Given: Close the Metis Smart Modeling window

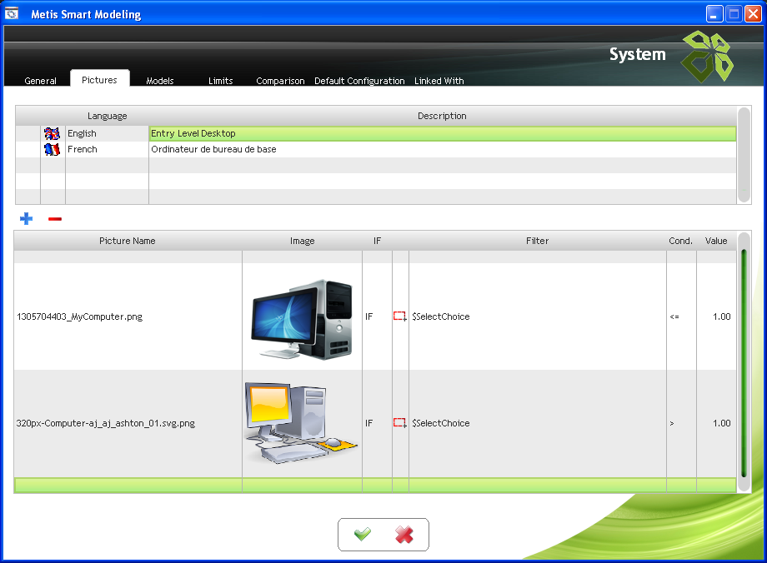Looking at the screenshot, I should pos(753,14).
